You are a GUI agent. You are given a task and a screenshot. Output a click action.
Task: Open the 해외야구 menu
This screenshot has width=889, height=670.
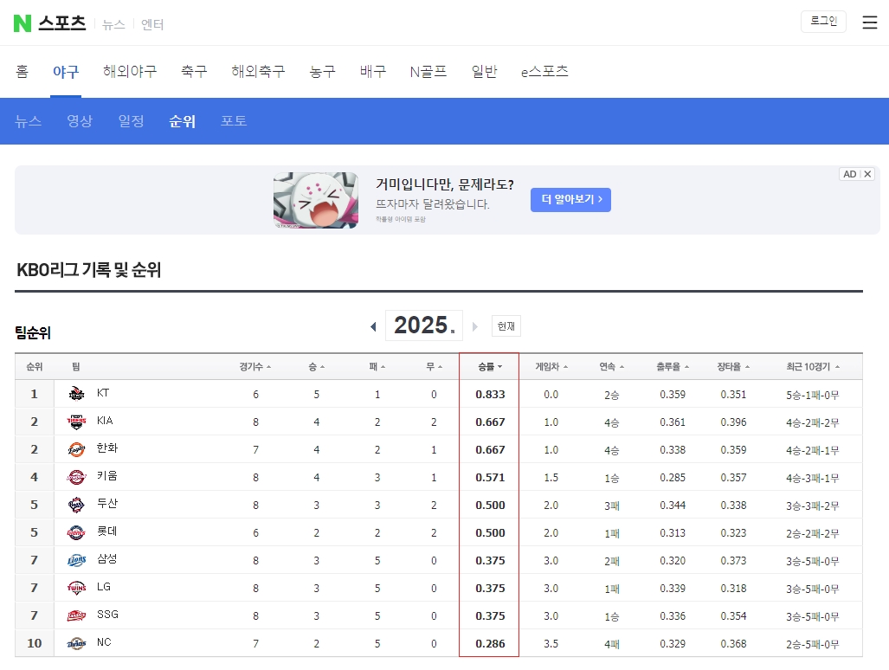pos(130,72)
